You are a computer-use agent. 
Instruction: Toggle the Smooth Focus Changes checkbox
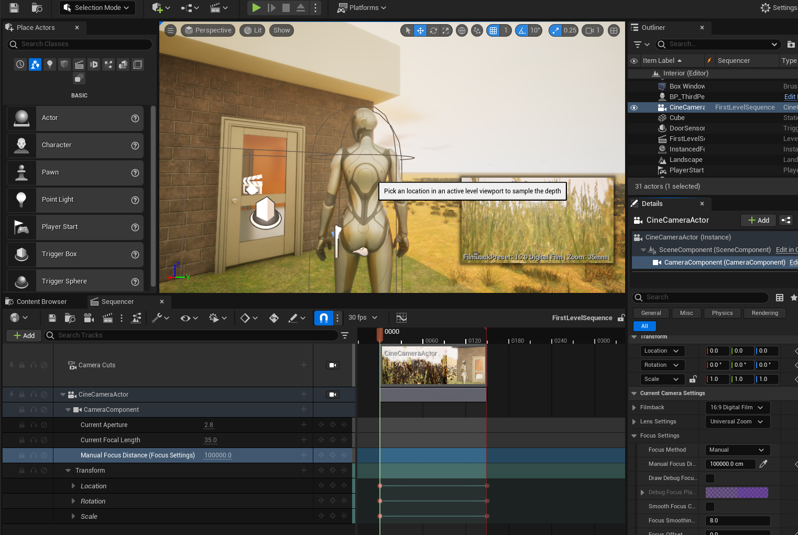pos(710,507)
